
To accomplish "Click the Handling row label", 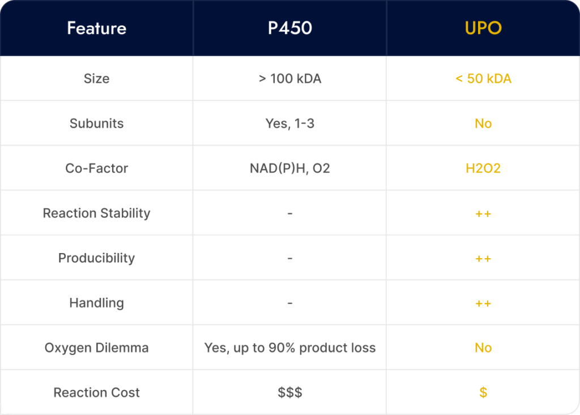I will pos(96,303).
